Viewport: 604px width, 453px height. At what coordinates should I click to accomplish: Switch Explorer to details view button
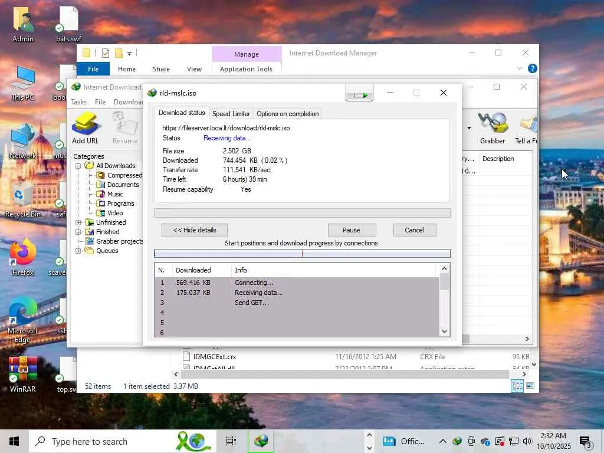click(x=517, y=386)
